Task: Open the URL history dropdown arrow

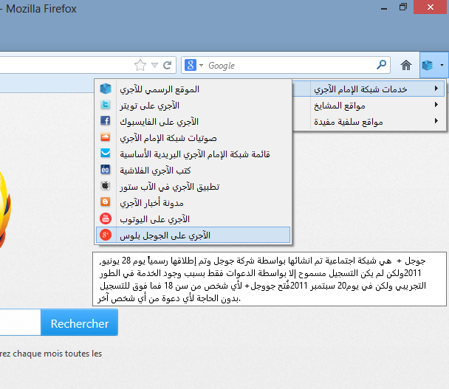Action: click(x=154, y=66)
